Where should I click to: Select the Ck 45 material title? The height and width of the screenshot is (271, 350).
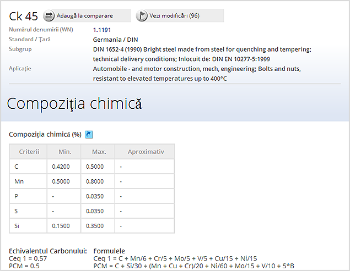(24, 16)
